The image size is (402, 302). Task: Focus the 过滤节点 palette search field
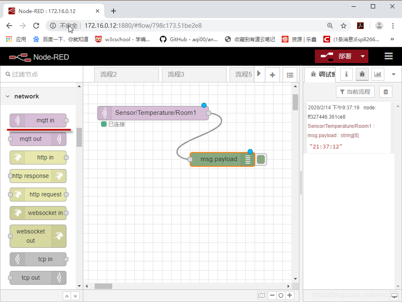click(x=42, y=74)
